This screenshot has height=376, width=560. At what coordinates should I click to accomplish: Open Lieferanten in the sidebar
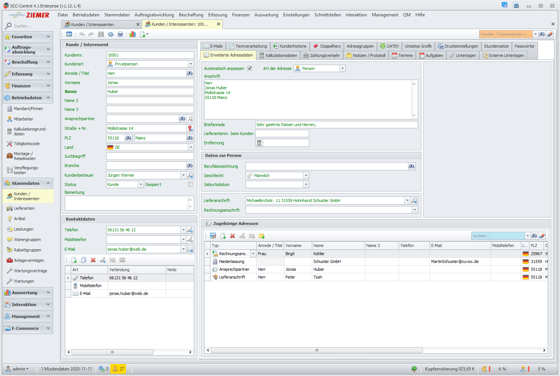(24, 208)
